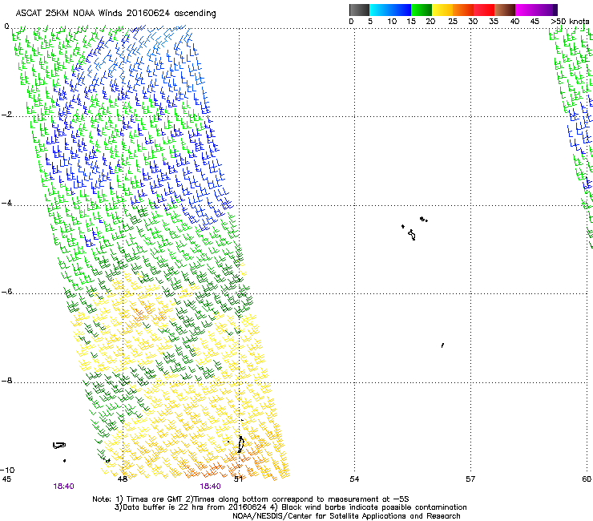
Task: Click longitude label '60' on bottom axis
Action: pyautogui.click(x=587, y=479)
